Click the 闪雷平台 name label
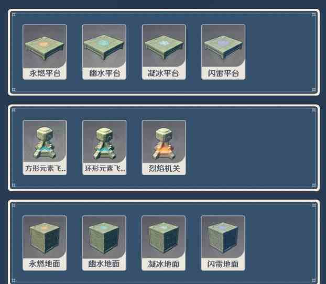Screen dimensions: 326x284 223,73
